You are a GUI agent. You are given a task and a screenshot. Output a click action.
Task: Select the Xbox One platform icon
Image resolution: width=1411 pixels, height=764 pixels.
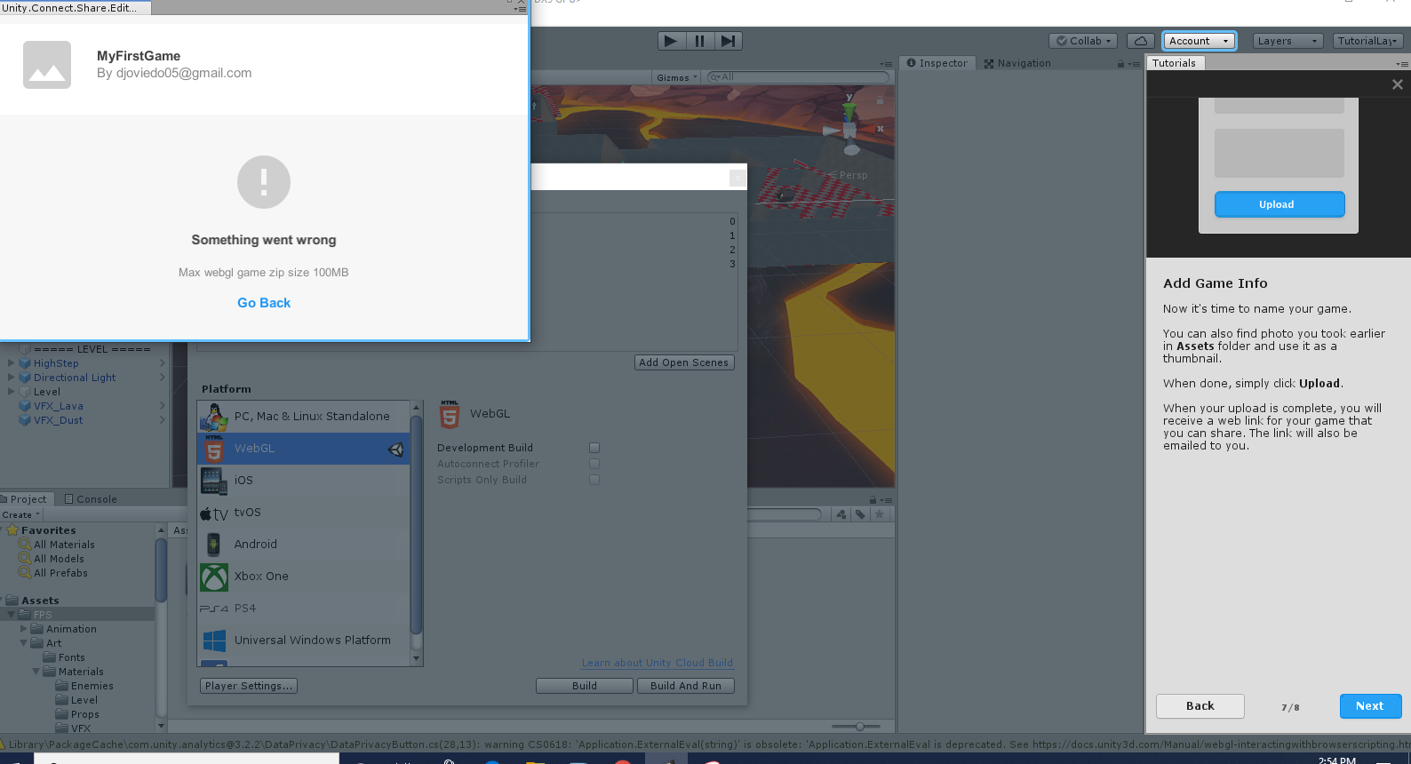(214, 577)
